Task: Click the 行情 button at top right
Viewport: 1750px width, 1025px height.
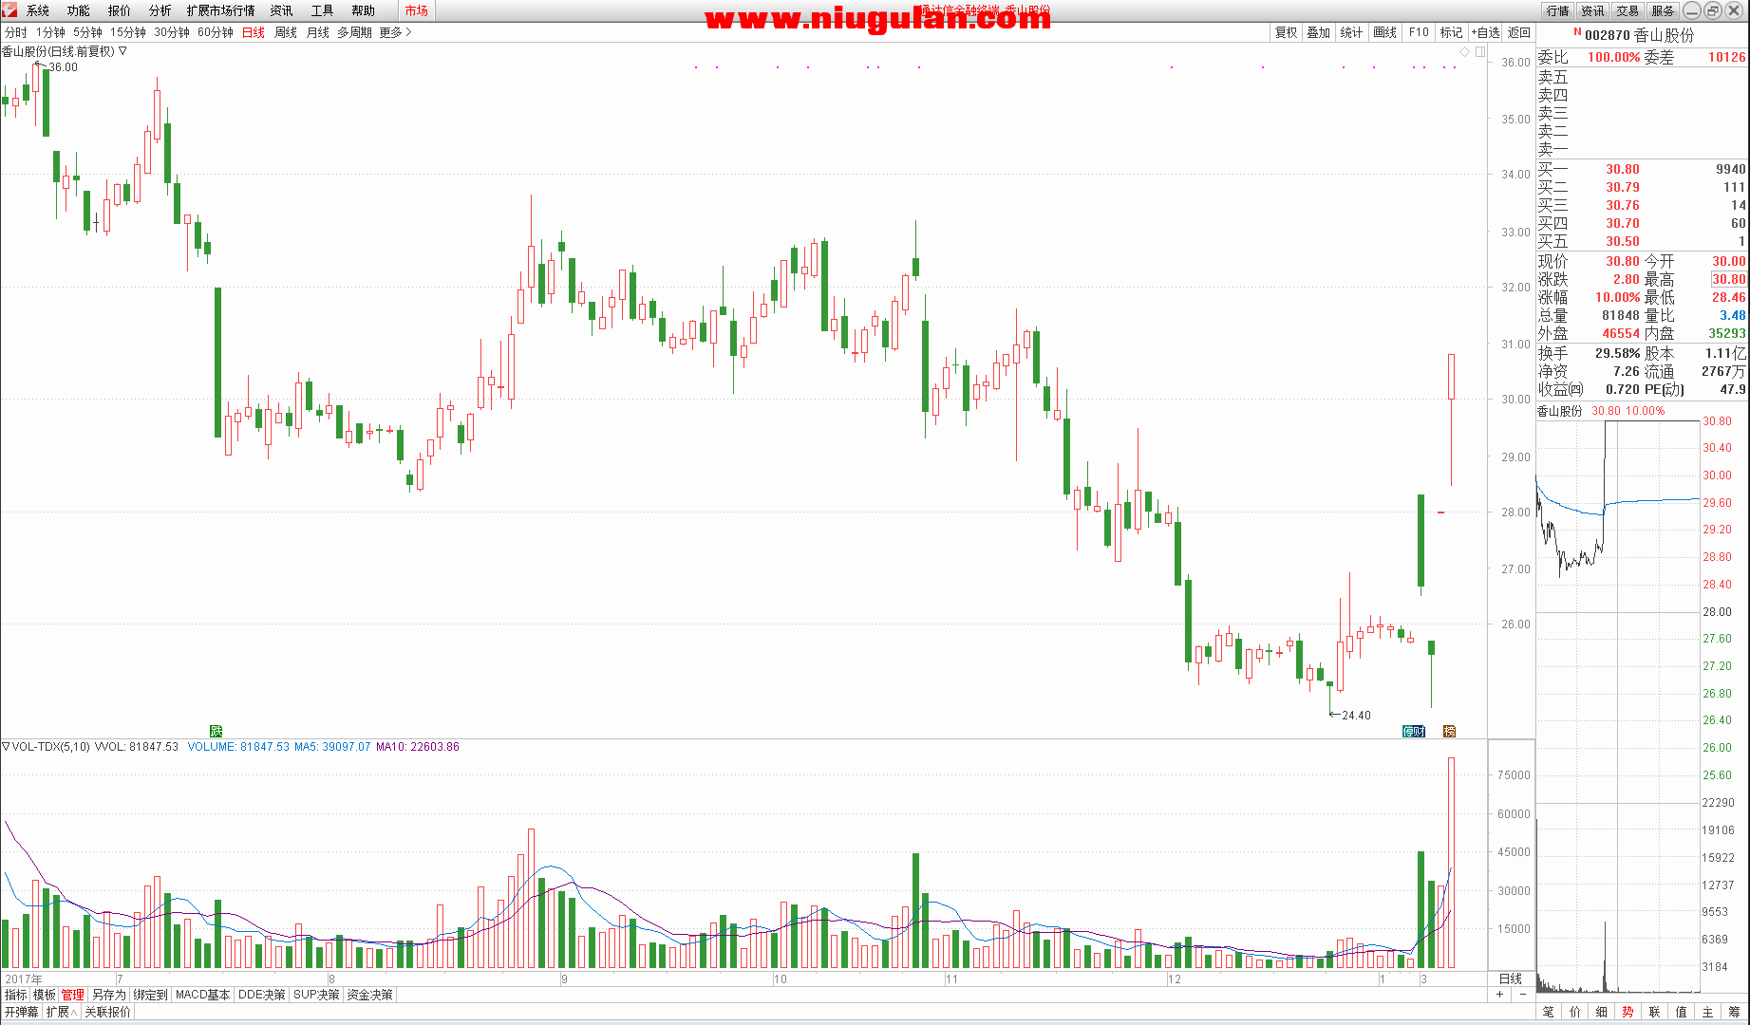Action: tap(1557, 10)
